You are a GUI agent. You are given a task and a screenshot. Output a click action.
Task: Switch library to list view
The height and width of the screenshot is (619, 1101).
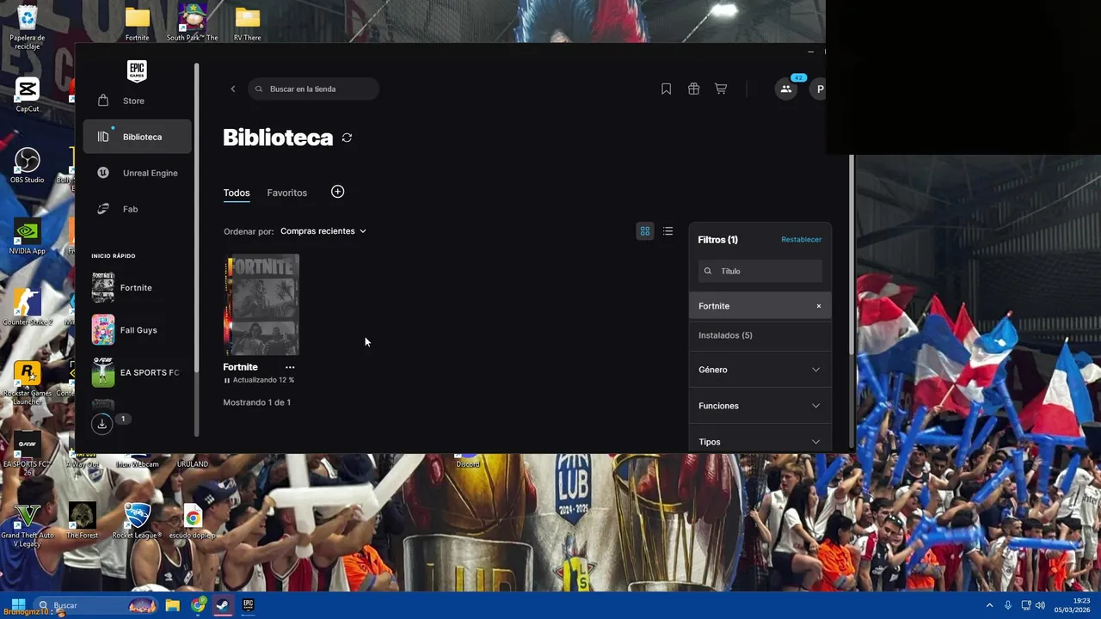pos(667,231)
